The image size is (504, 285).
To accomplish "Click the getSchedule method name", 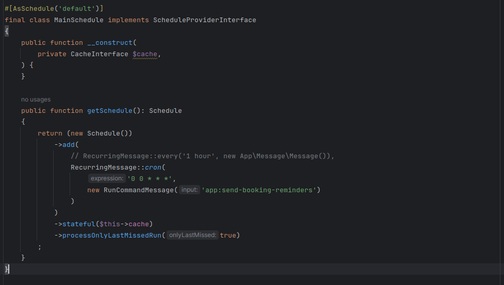I will point(109,111).
